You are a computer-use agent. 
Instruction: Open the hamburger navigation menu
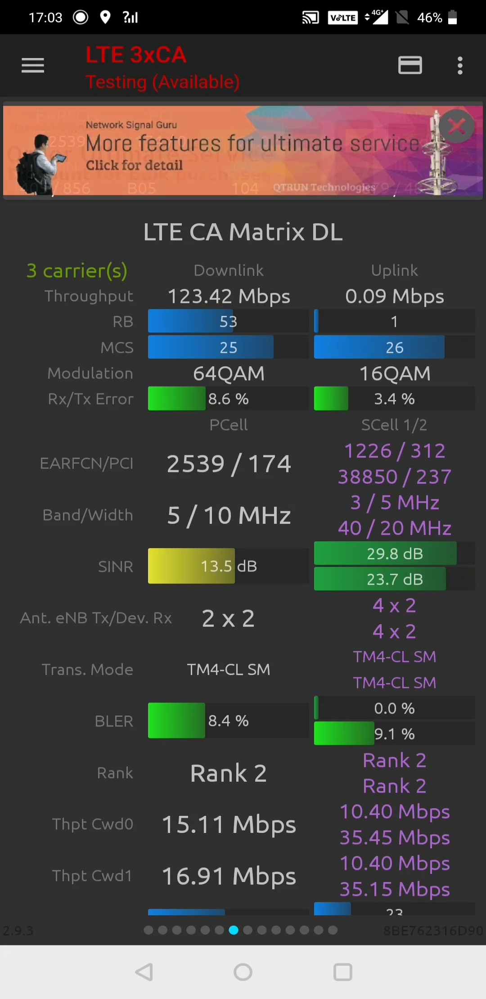point(33,66)
